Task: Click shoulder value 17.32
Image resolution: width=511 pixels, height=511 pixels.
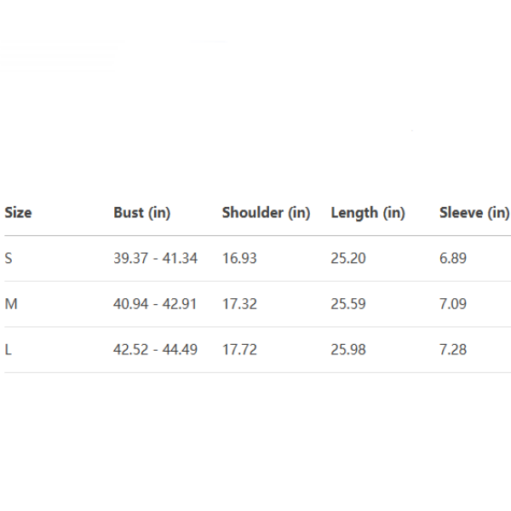Action: [239, 303]
